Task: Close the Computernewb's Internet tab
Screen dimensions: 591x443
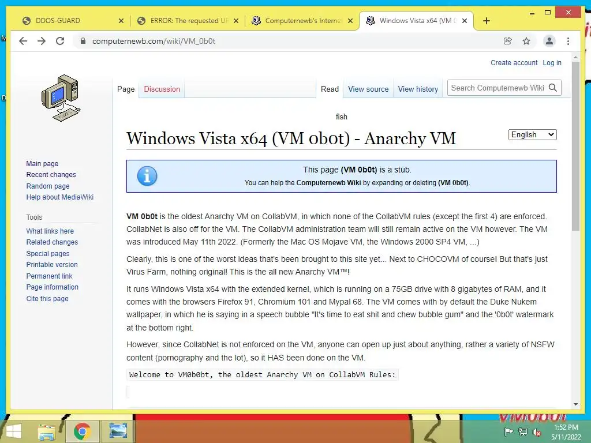Action: pos(350,21)
